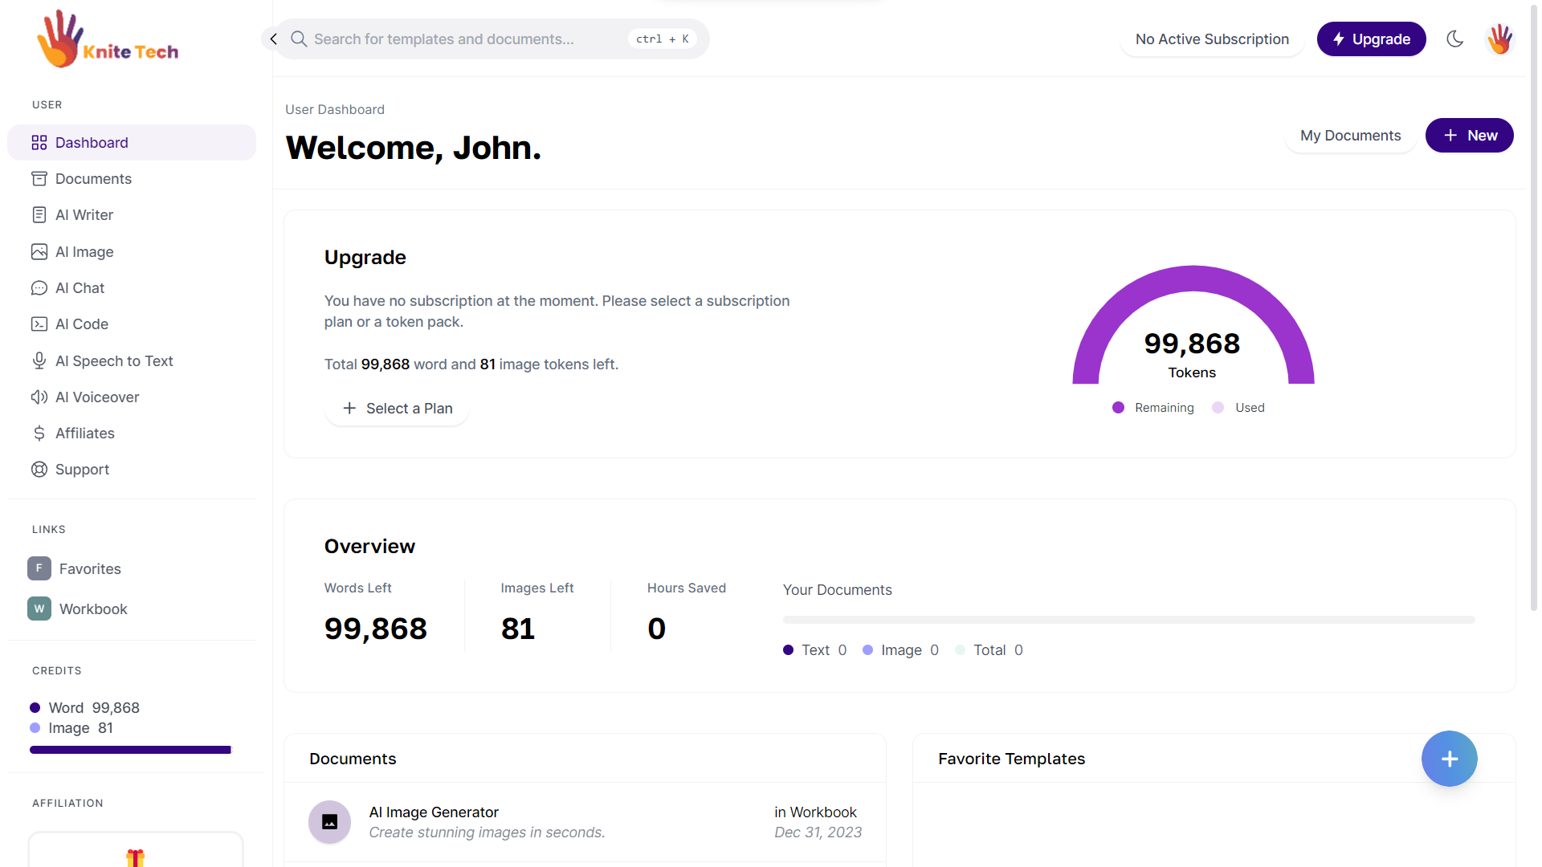Click the floating blue plus button
The height and width of the screenshot is (867, 1542).
pos(1449,759)
